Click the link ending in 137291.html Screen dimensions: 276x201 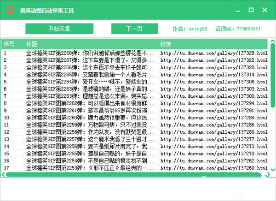pos(214,111)
